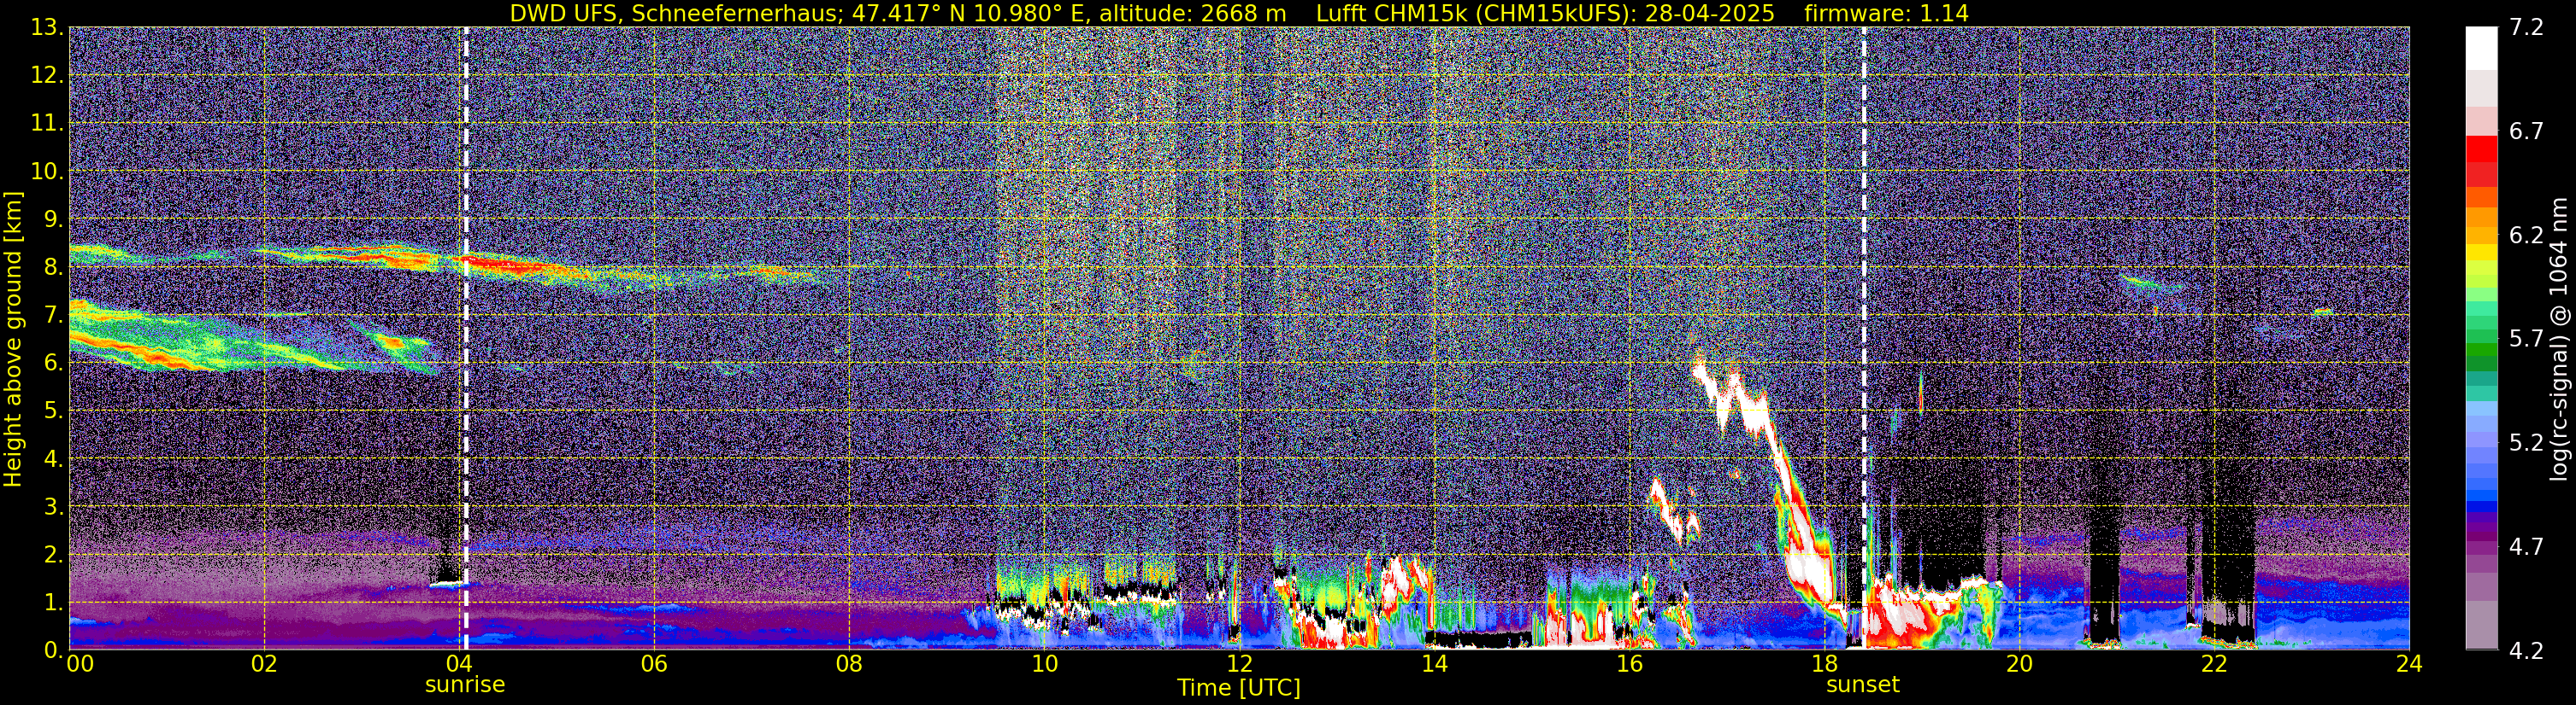Click the 06 time tick label
The height and width of the screenshot is (705, 2576).
tap(654, 663)
